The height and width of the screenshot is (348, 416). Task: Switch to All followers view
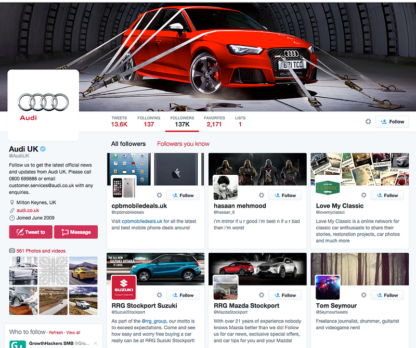tap(128, 144)
